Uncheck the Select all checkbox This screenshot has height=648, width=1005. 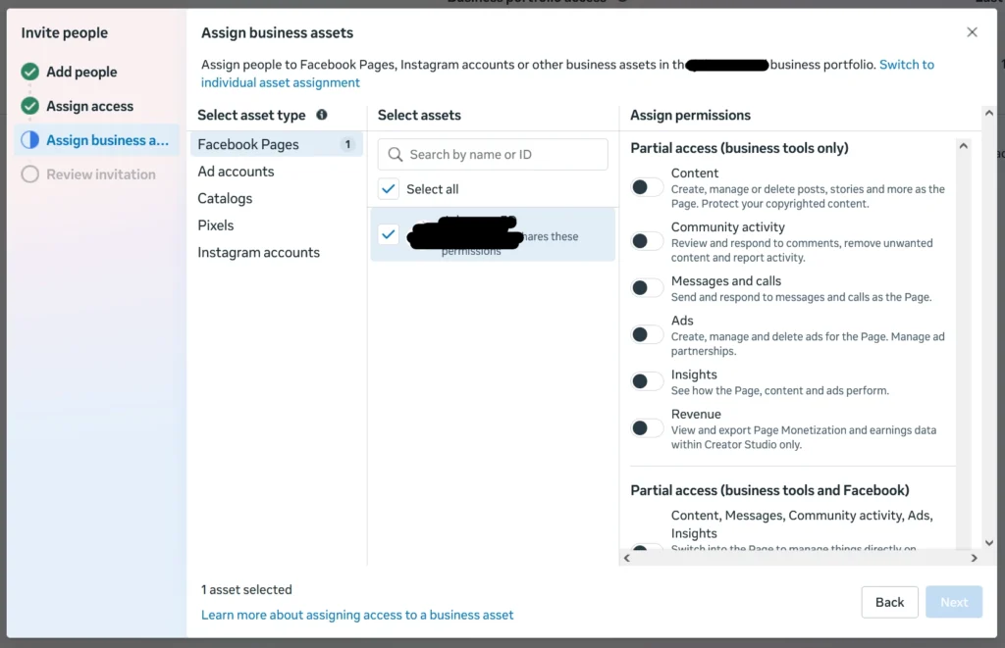click(390, 189)
